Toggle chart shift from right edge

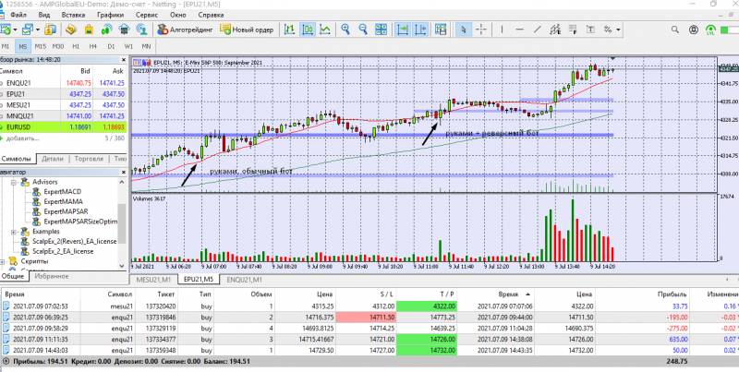click(420, 30)
